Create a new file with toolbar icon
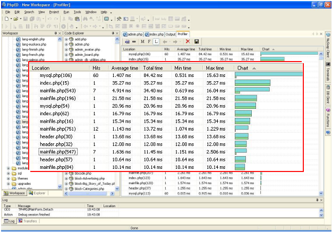The image size is (332, 232). pos(6,19)
